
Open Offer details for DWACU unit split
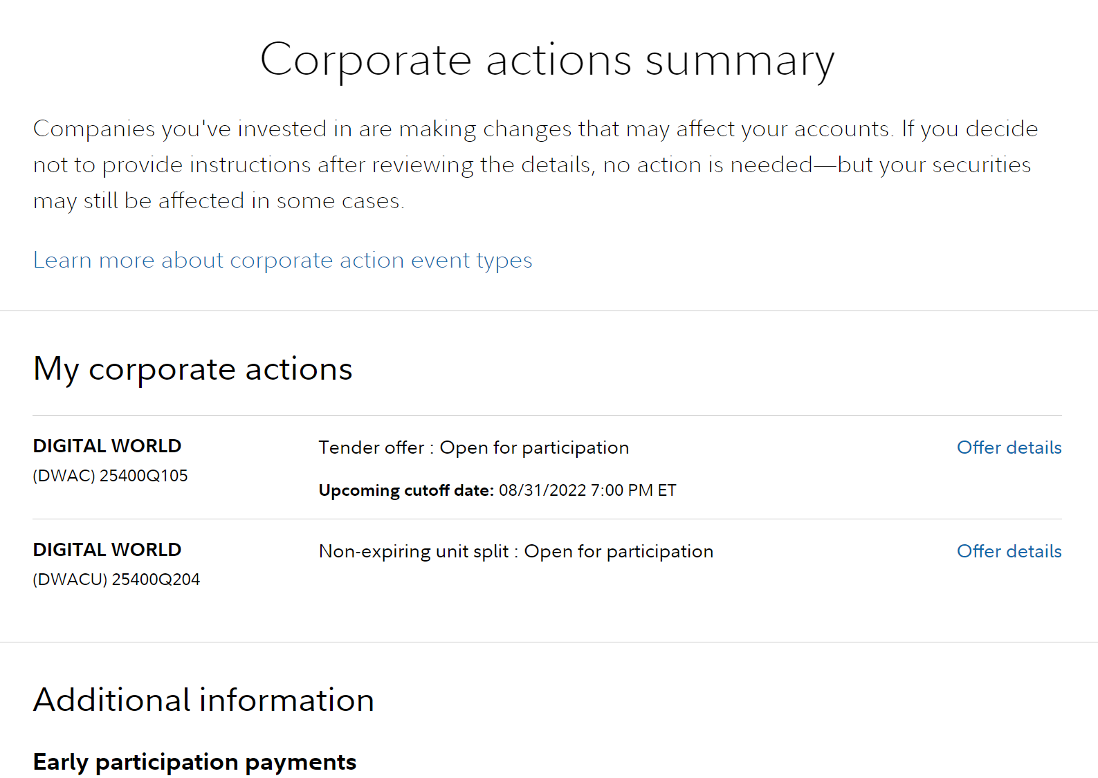click(x=1009, y=551)
